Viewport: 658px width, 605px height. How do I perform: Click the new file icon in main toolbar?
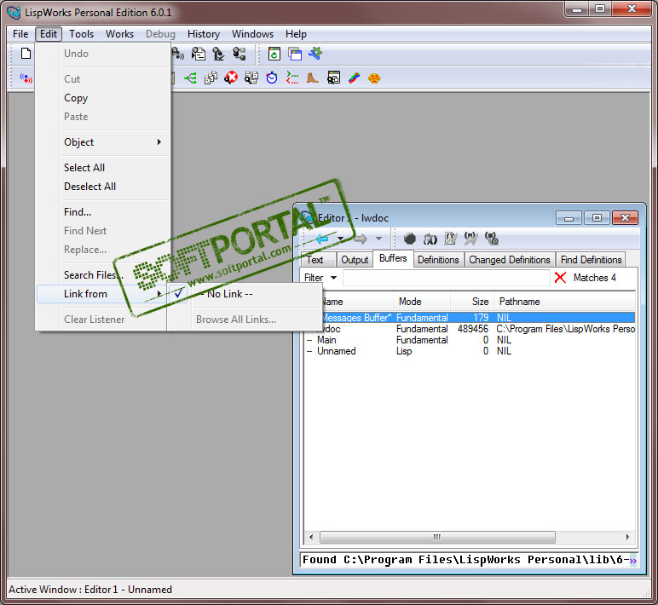click(26, 54)
